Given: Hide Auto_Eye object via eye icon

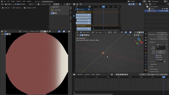Looking at the screenshot, I should pyautogui.click(x=165, y=11).
